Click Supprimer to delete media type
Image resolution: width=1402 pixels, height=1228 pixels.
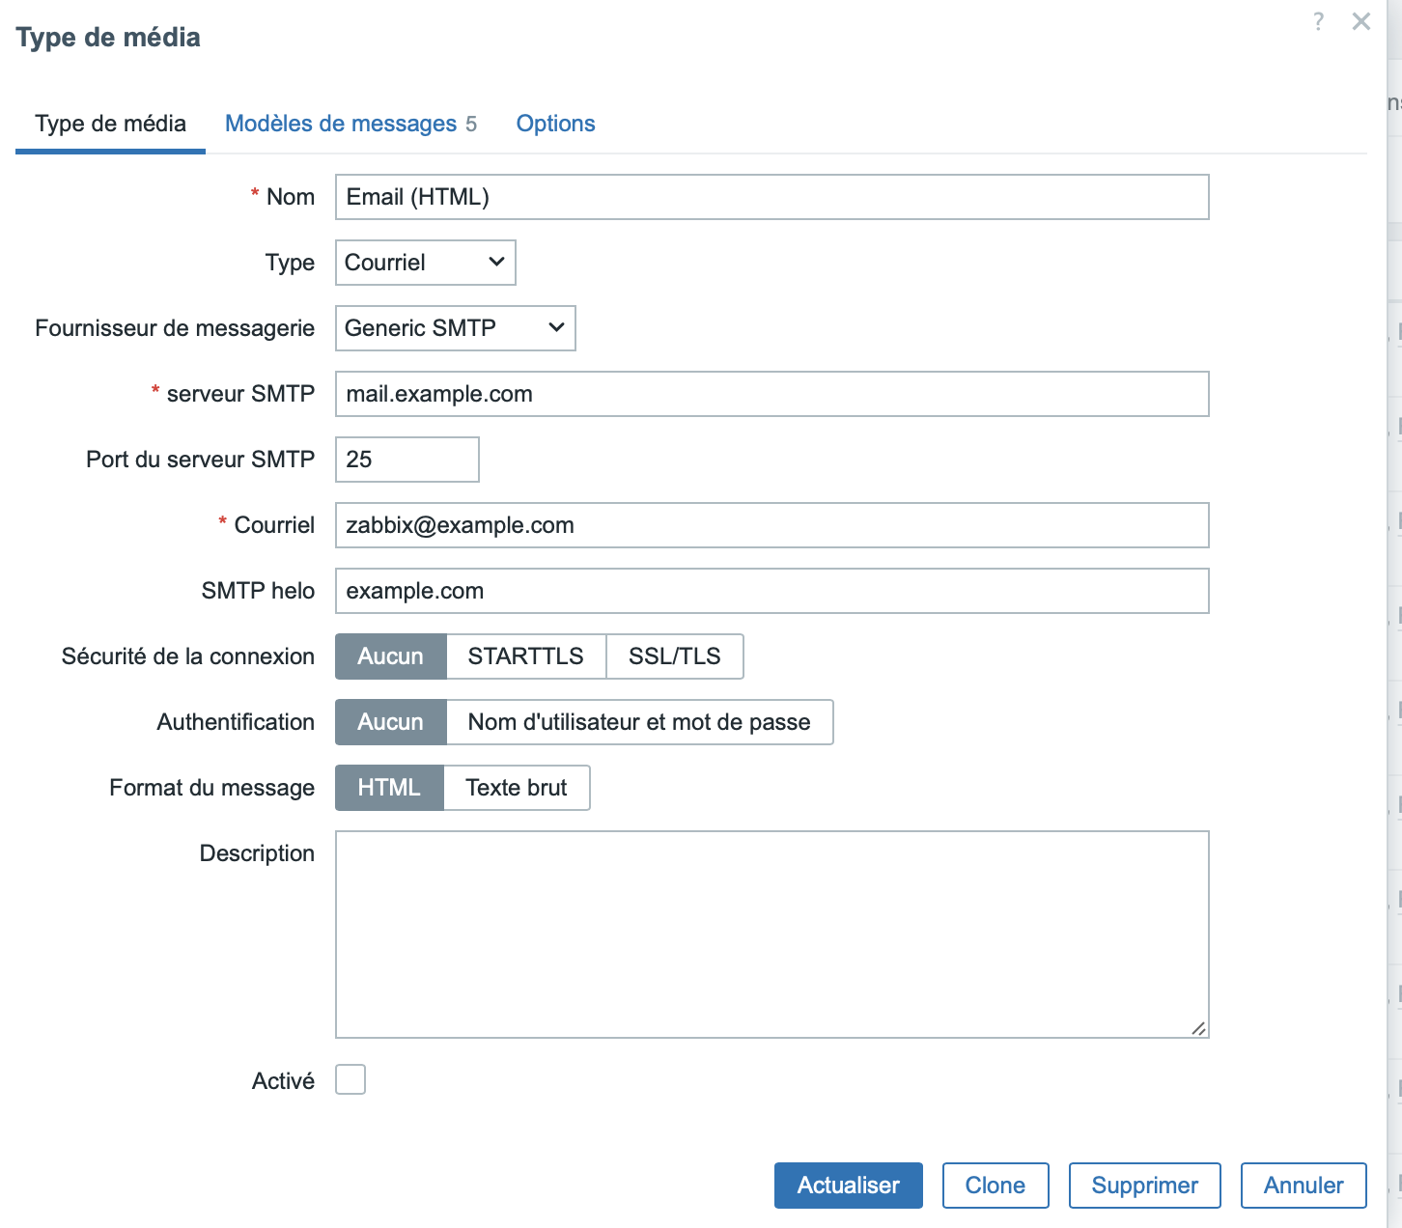[1144, 1186]
